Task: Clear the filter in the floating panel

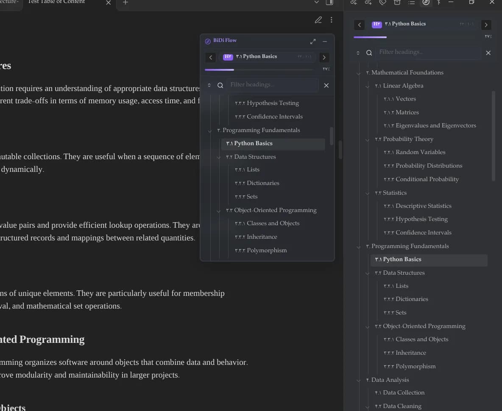Action: [326, 86]
